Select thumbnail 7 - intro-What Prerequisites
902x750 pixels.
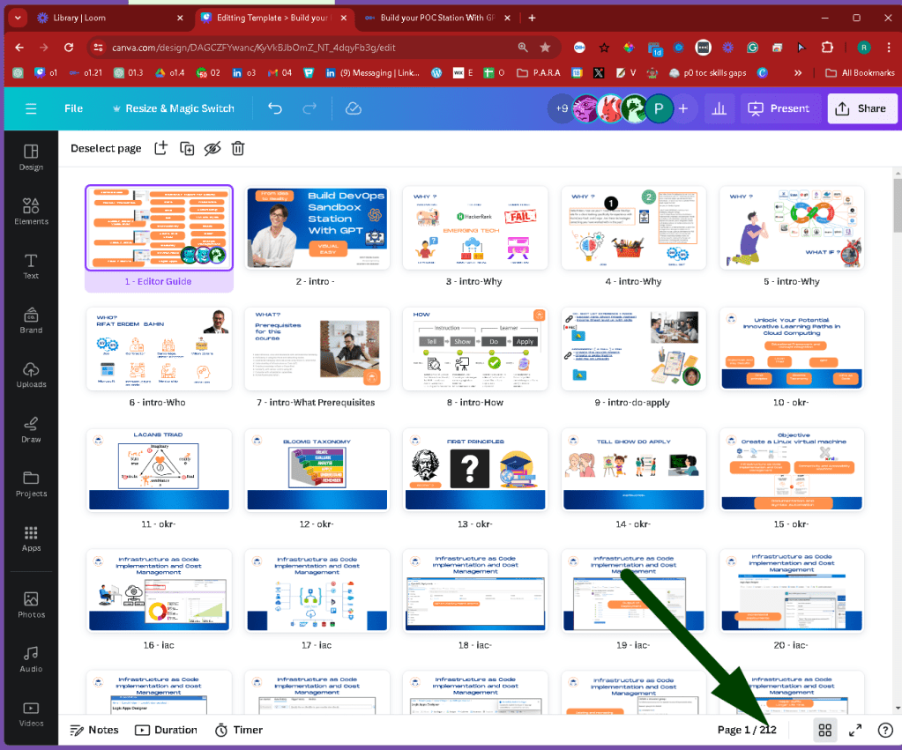[317, 348]
